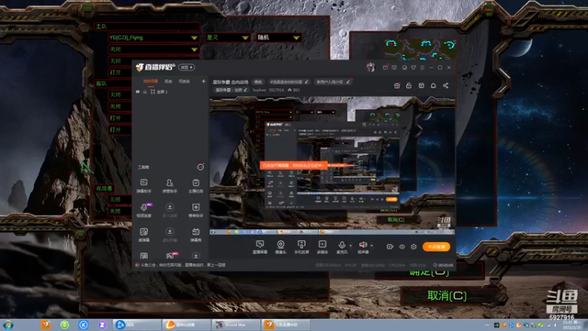The width and height of the screenshot is (588, 331).
Task: Click the 取消(C) cancel button in game
Action: pos(447,296)
